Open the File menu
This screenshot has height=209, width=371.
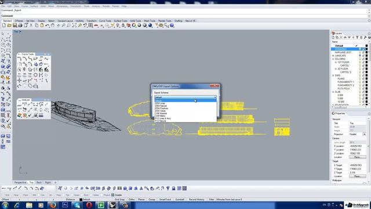(x=3, y=6)
